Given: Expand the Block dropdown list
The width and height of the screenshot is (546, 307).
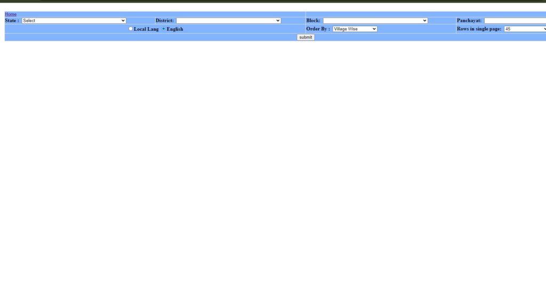Looking at the screenshot, I should coord(375,21).
